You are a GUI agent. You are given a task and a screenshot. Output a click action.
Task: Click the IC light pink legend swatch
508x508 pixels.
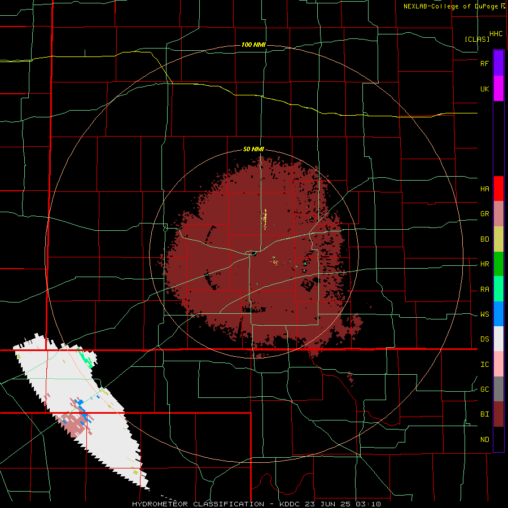[x=498, y=364]
